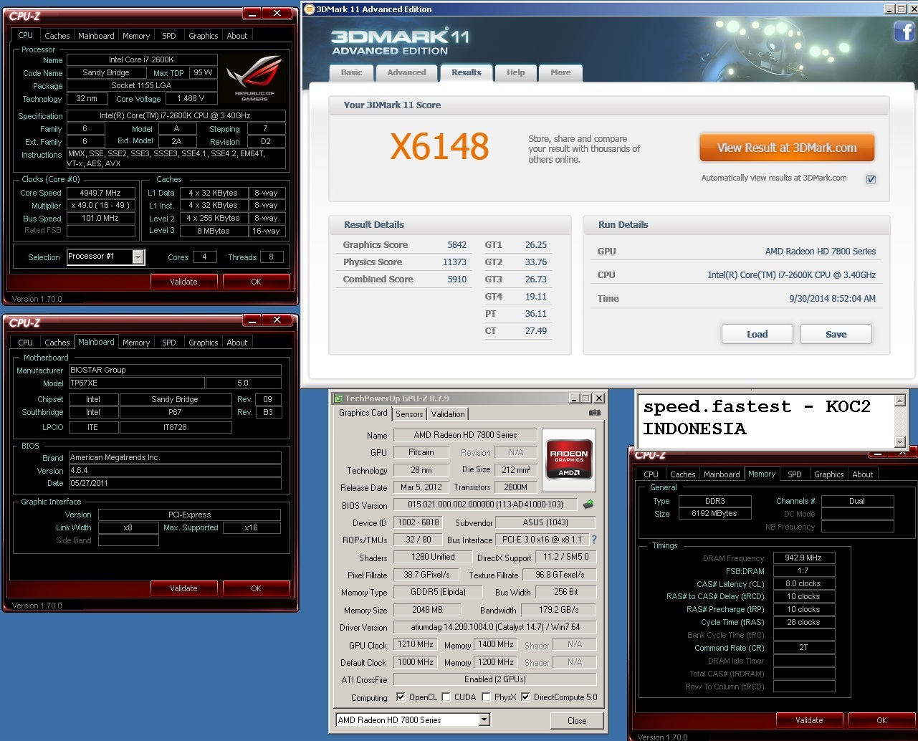
Task: Click the Core Voltage value 1.488 V
Action: point(191,98)
